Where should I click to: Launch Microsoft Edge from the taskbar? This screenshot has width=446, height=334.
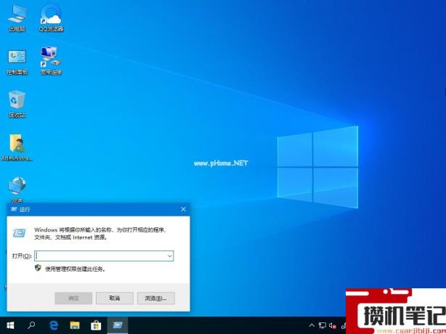click(54, 325)
